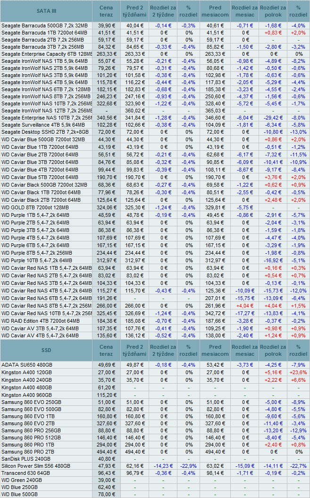Image resolution: width=310 pixels, height=498 pixels.
Task: Click half-year difference -29,42 € for Enterprise NAS 10TB
Action: tap(273, 118)
